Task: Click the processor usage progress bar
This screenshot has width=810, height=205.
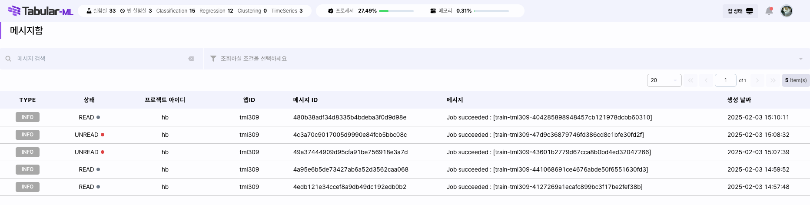Action: pyautogui.click(x=396, y=11)
